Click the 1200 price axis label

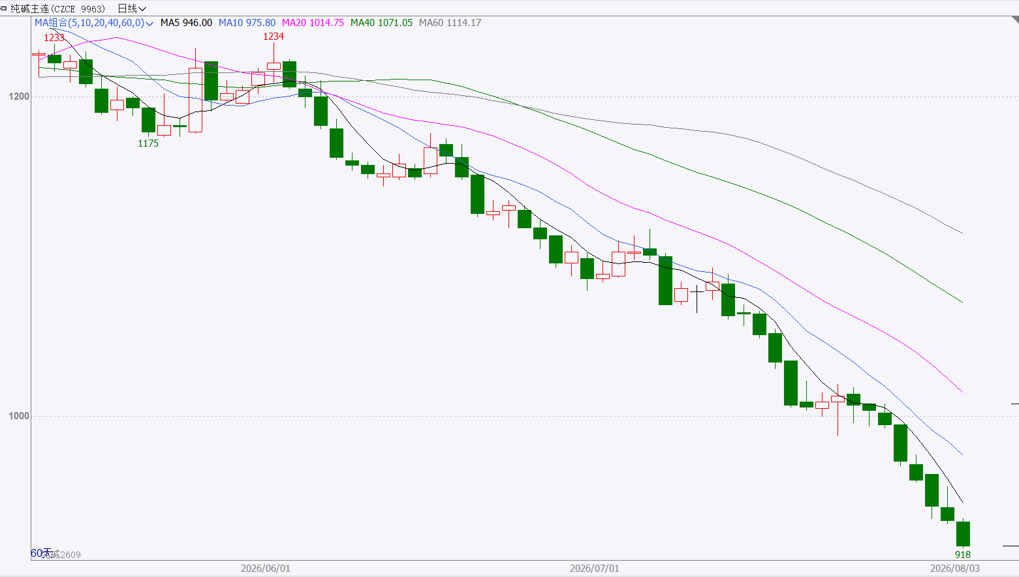click(x=20, y=96)
